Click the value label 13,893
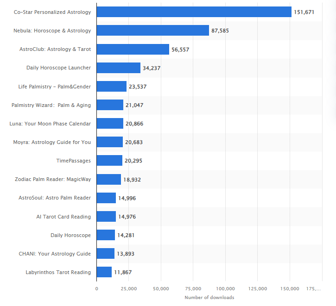 click(126, 254)
